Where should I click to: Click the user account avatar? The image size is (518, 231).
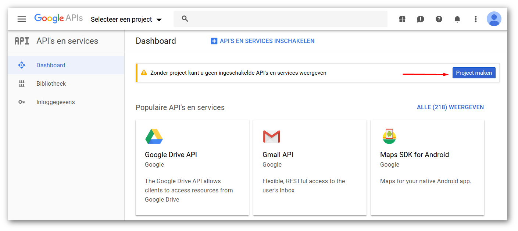(494, 19)
